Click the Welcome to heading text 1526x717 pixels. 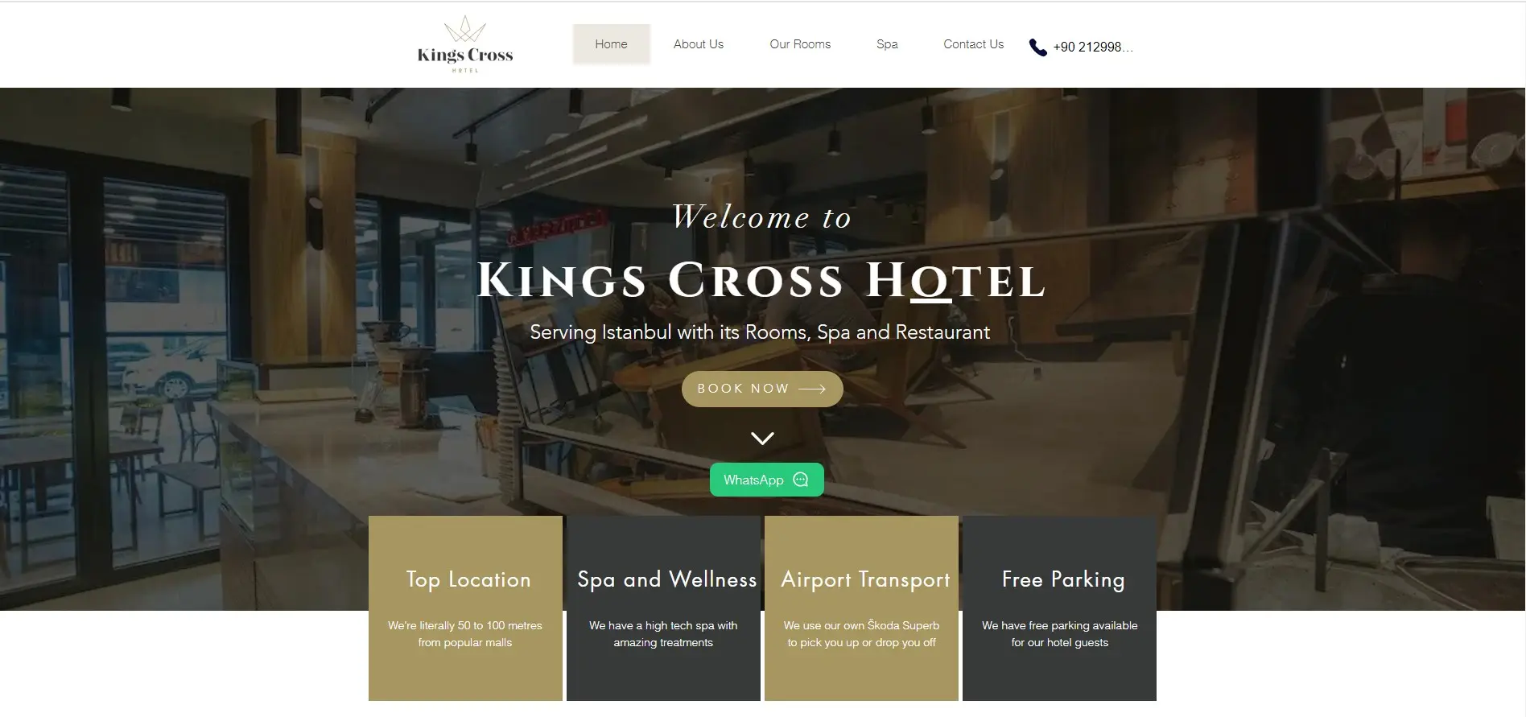tap(761, 216)
